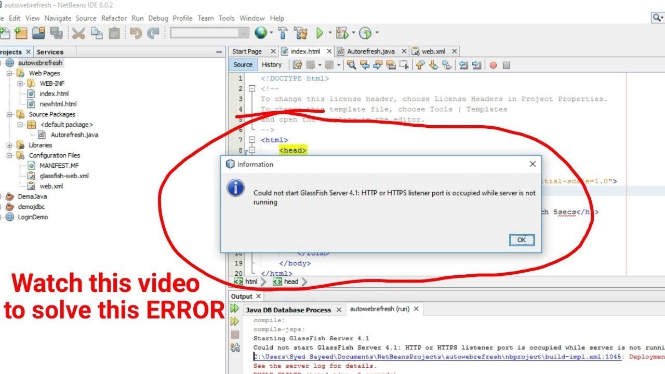Screen dimensions: 665x374
Task: Click the Clean and Build Project icon
Action: 300,33
